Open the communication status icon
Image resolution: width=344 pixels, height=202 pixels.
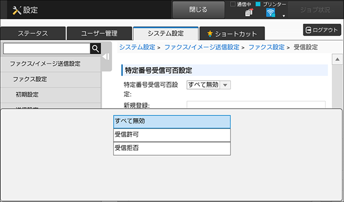[249, 12]
